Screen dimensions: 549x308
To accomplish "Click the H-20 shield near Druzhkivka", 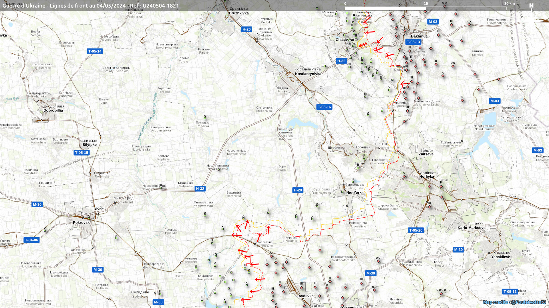I will tap(246, 29).
